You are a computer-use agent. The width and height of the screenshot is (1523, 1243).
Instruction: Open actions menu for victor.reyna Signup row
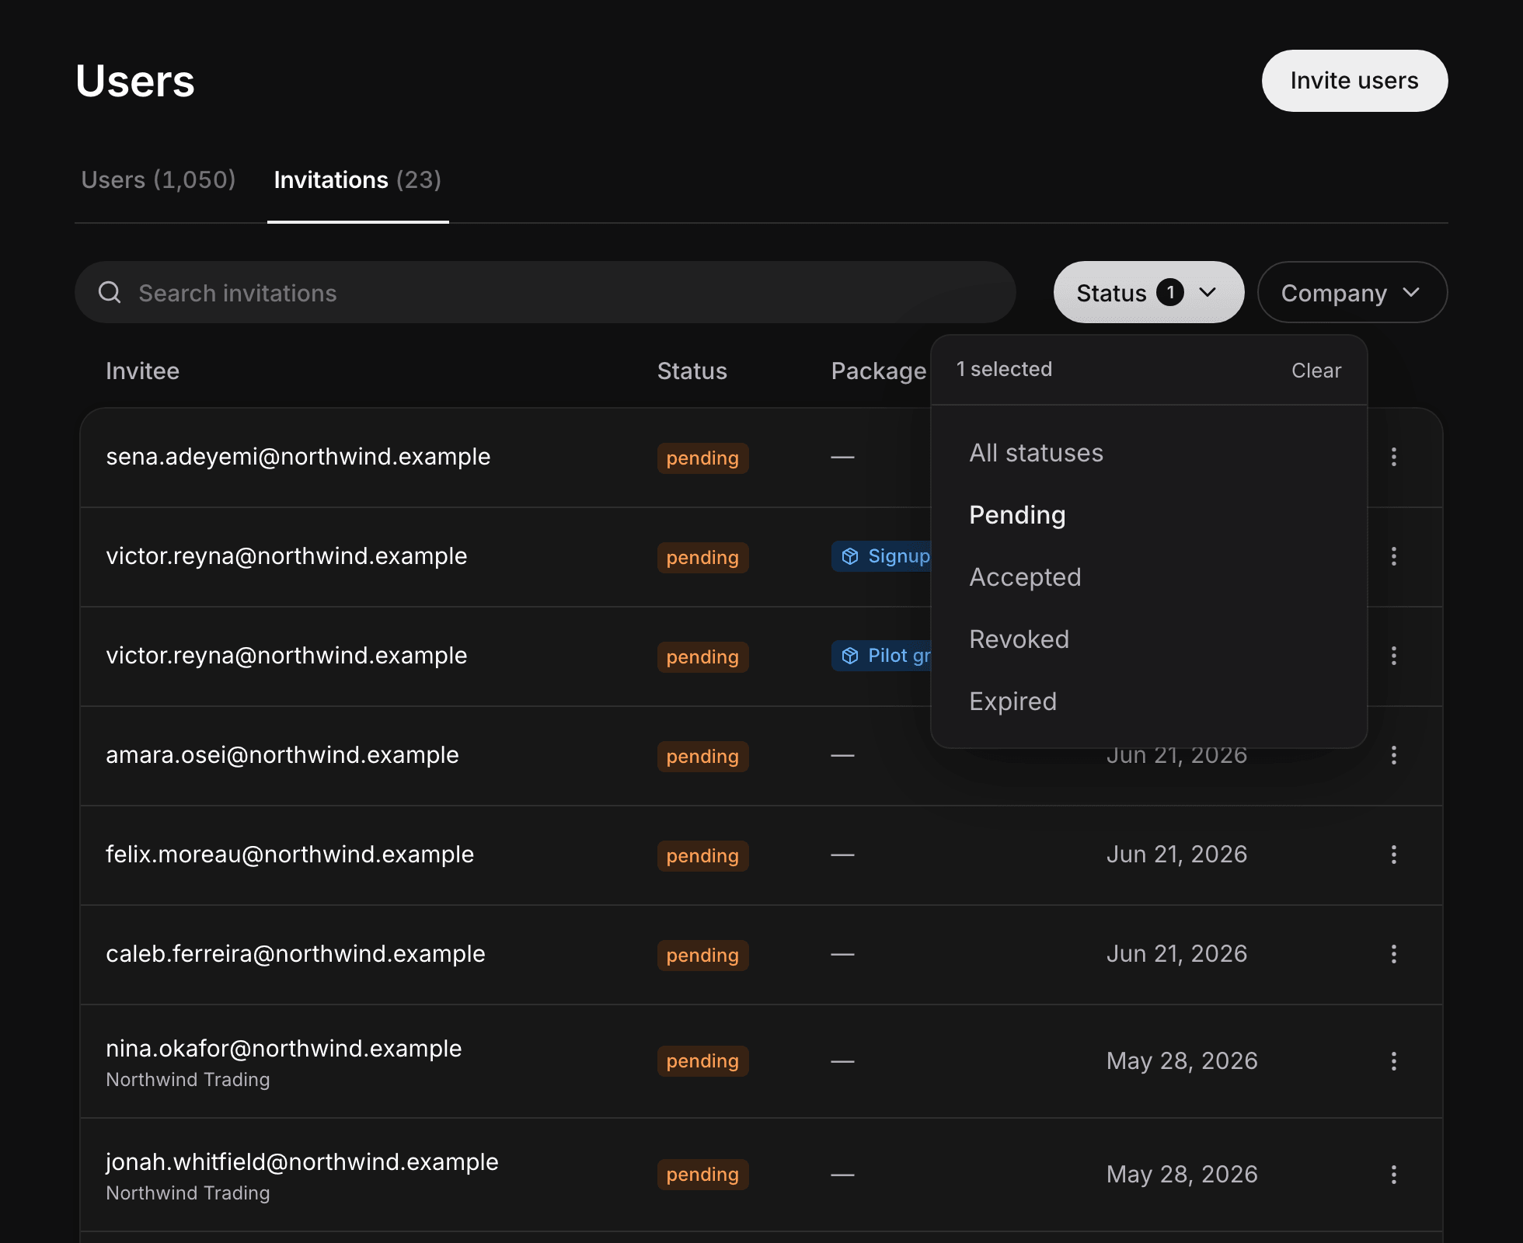coord(1394,556)
